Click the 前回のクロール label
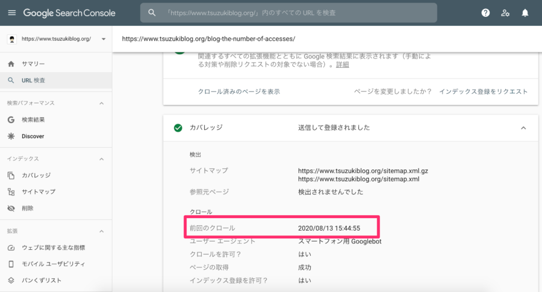 (x=212, y=228)
